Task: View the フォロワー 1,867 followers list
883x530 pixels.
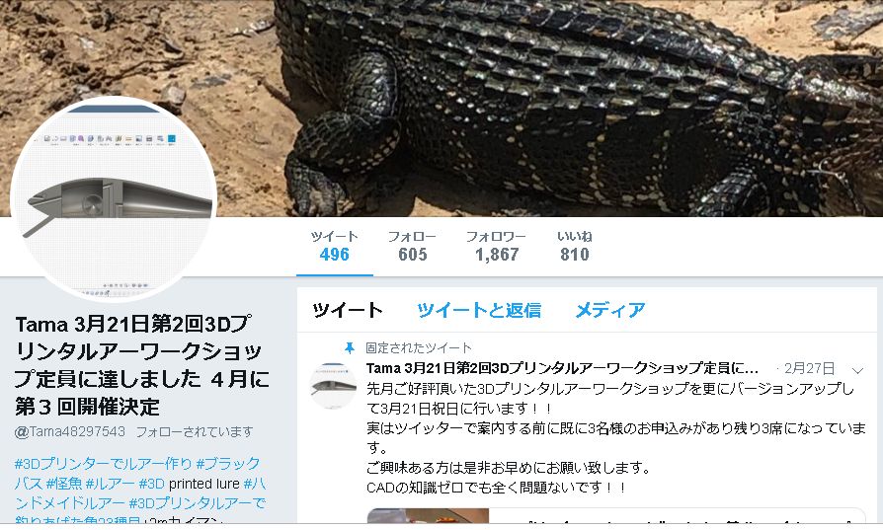Action: coord(496,247)
